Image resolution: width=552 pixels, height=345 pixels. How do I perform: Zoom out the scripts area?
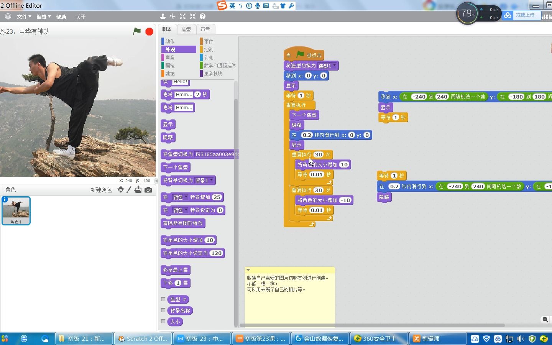(x=545, y=320)
